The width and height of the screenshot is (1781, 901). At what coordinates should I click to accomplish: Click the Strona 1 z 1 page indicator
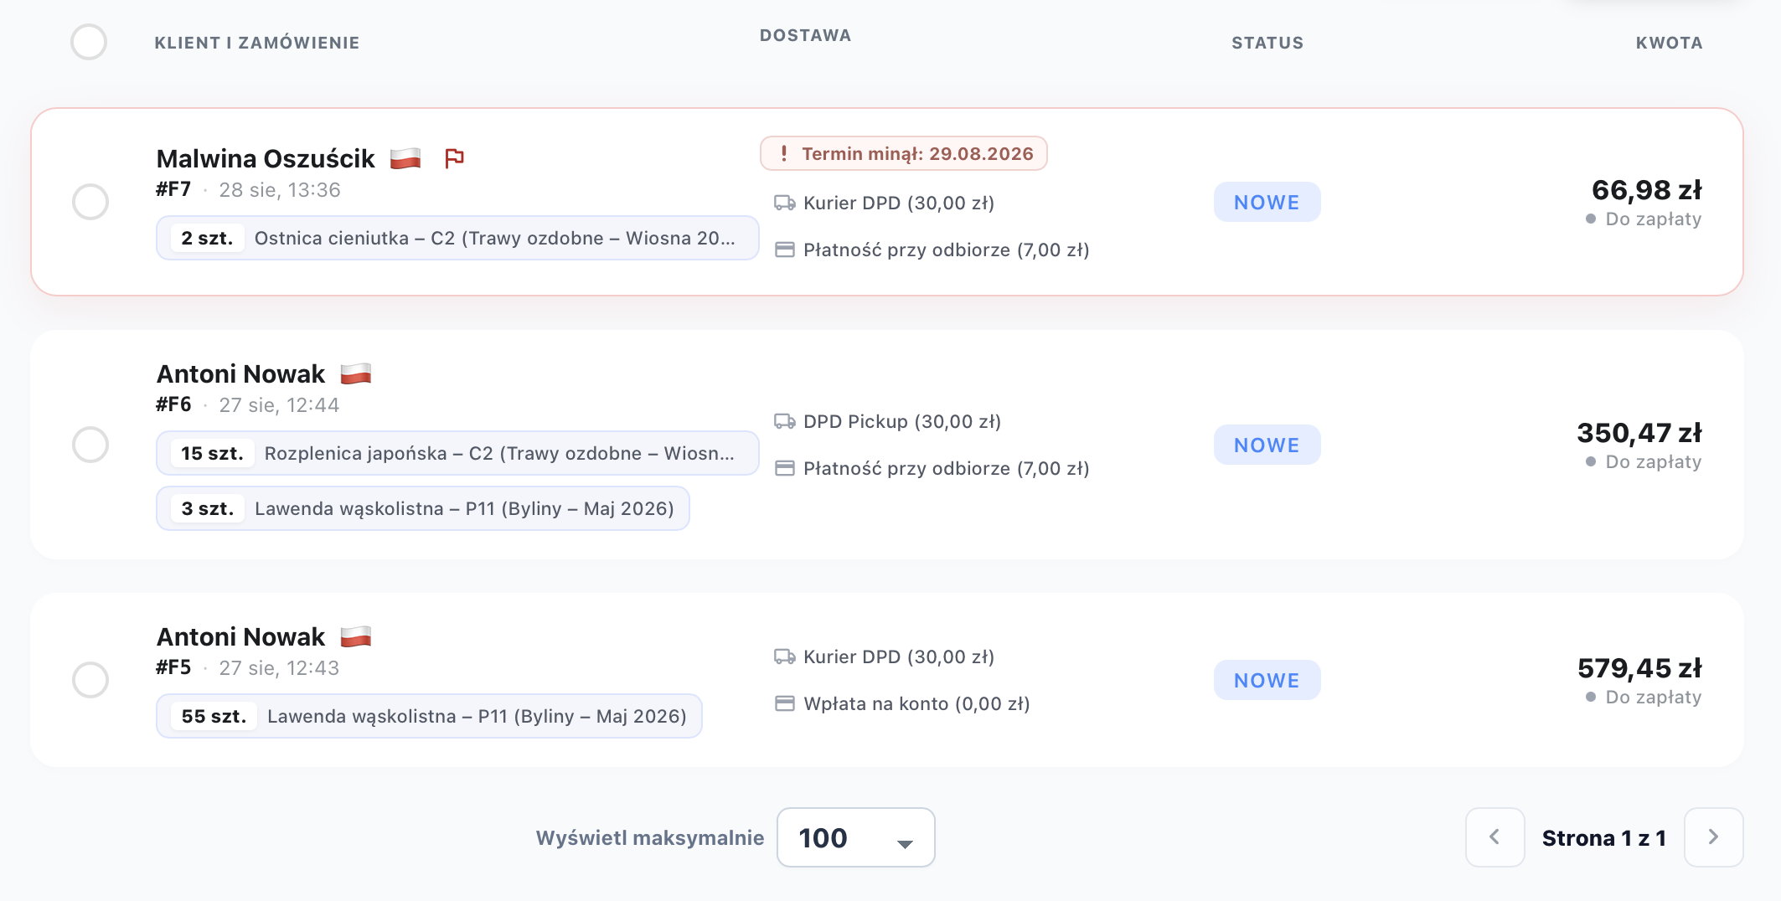[1604, 837]
